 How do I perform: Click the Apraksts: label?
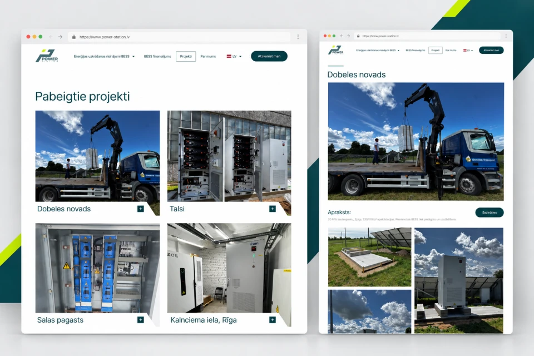339,212
